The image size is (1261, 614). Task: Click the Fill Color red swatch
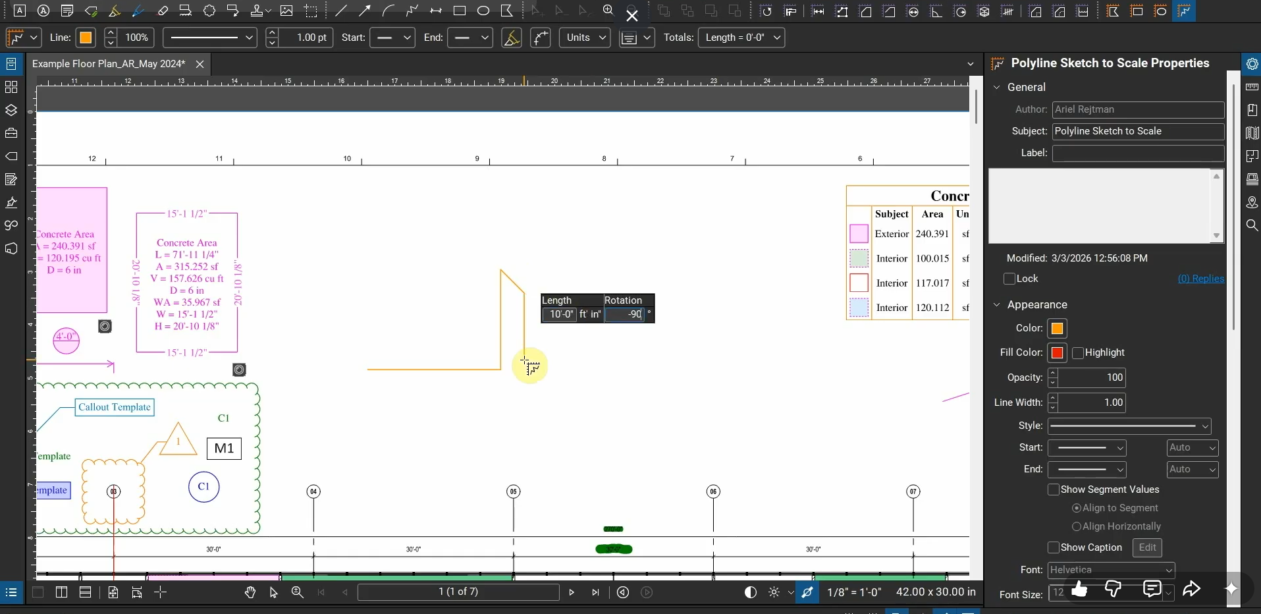[1058, 354]
